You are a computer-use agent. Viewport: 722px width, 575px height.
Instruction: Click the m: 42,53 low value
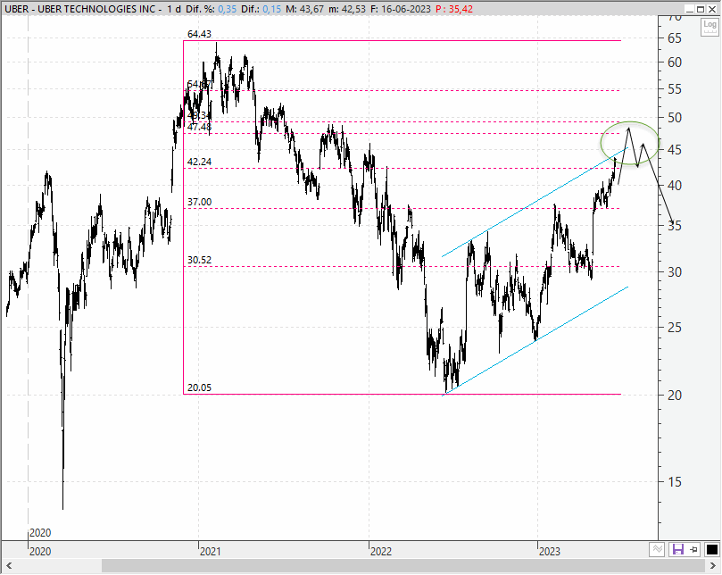click(347, 9)
